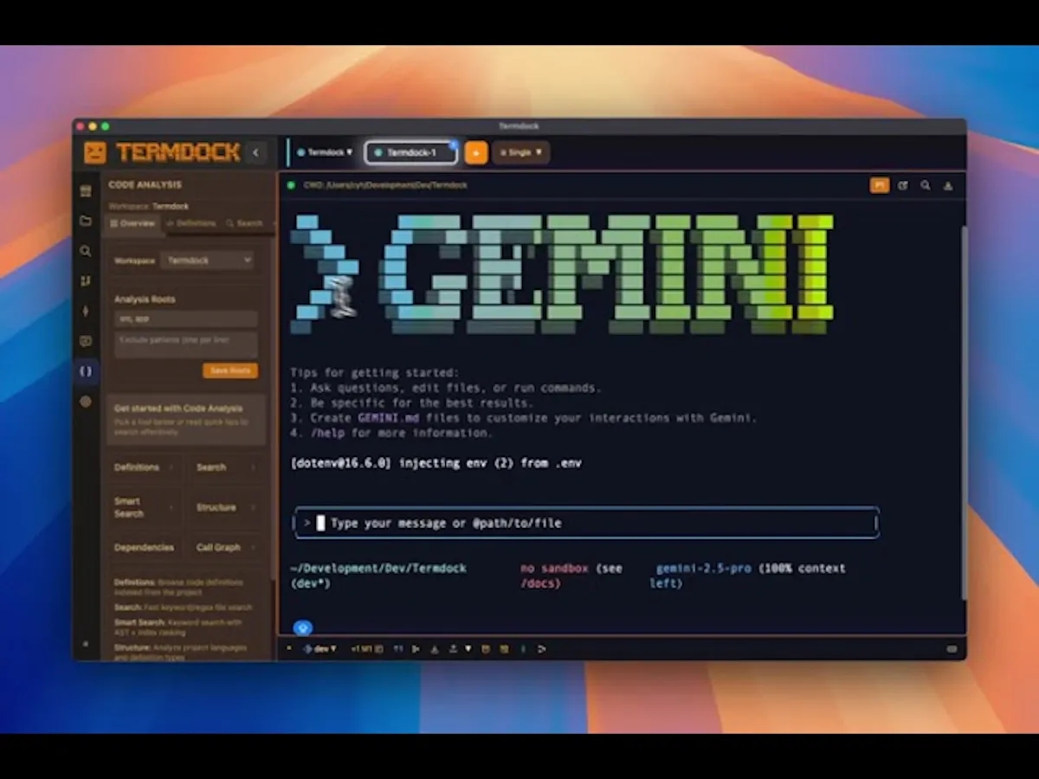Open the Structure tool card
1039x779 pixels.
(226, 507)
